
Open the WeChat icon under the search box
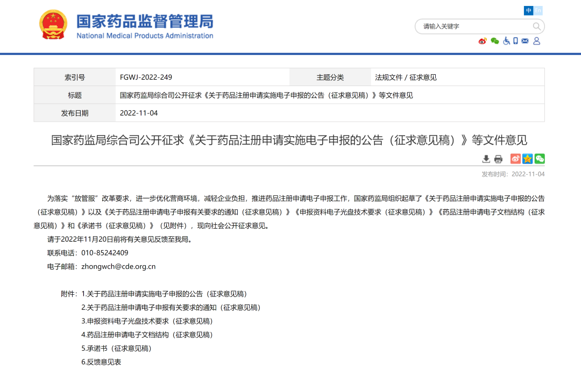(x=495, y=41)
